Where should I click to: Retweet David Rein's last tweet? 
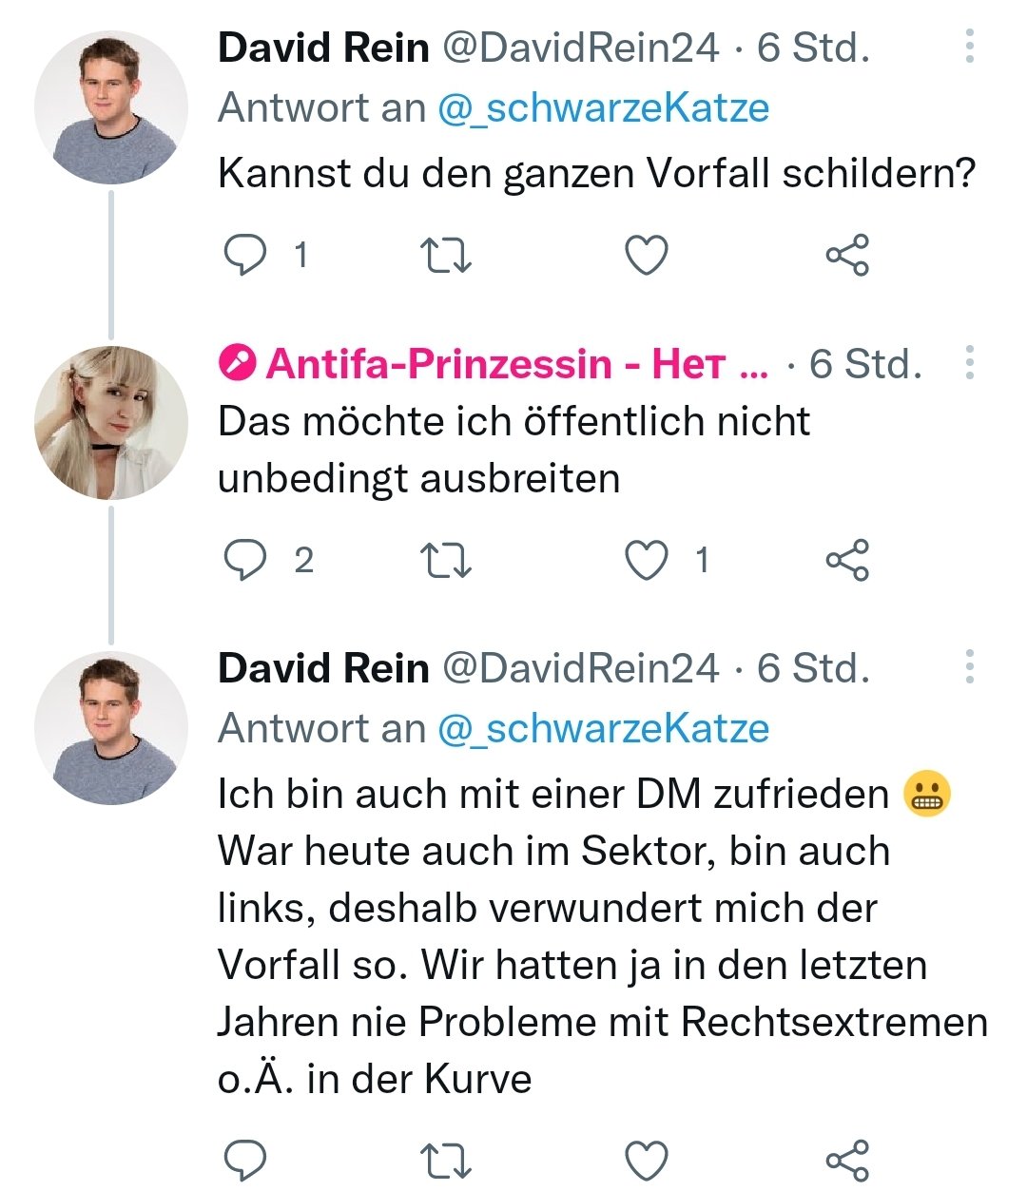click(445, 1161)
